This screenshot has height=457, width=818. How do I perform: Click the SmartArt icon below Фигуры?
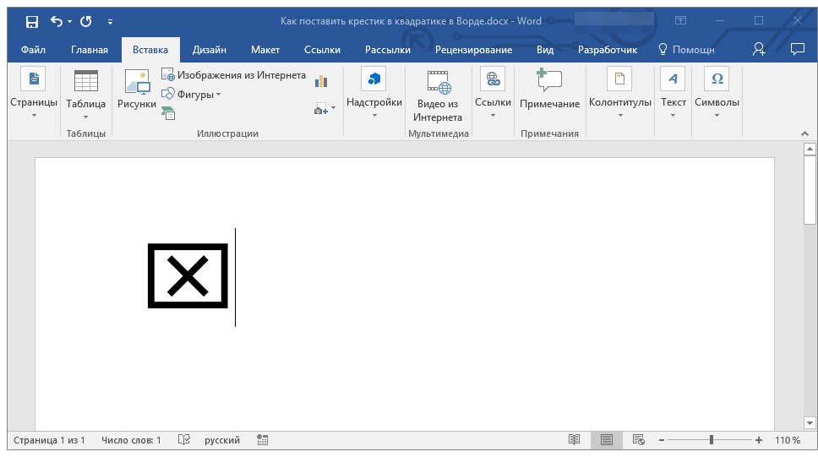(x=168, y=114)
